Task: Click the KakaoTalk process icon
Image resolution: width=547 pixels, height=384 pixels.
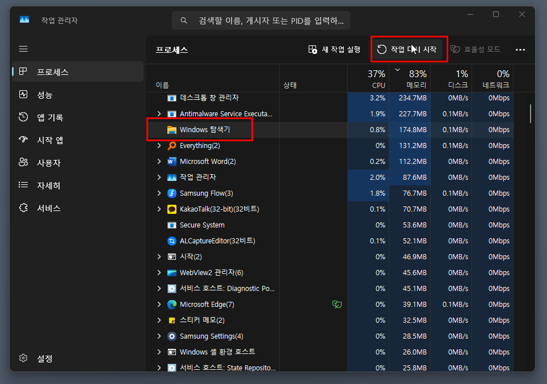Action: click(171, 209)
